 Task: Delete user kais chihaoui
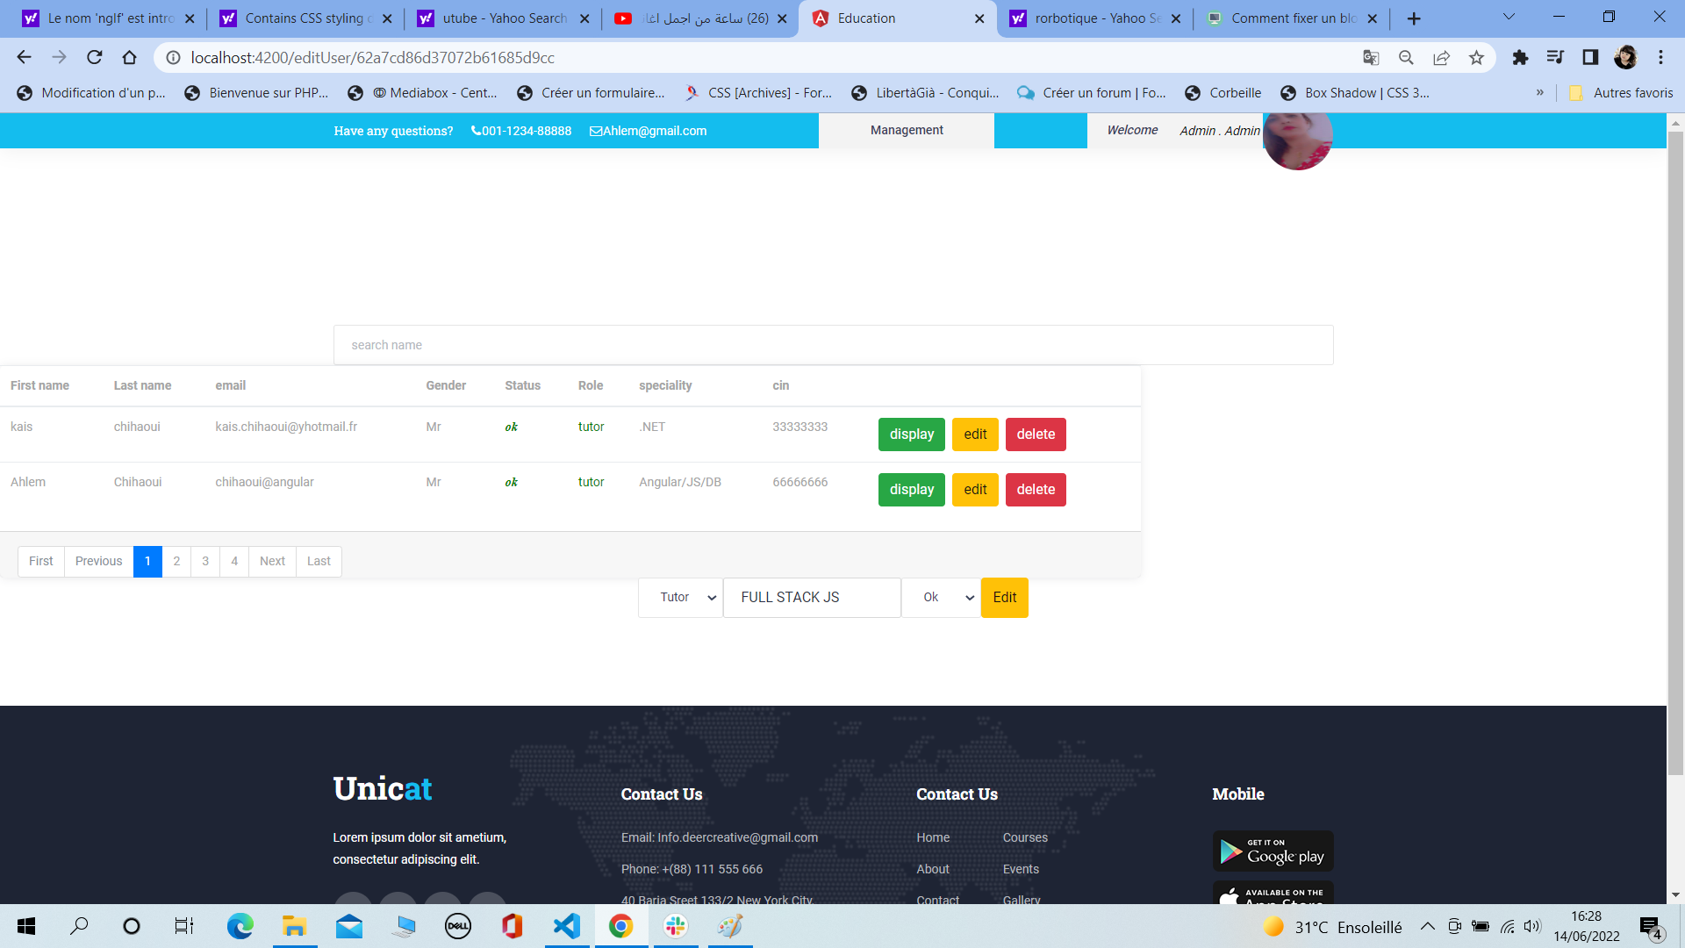1036,434
